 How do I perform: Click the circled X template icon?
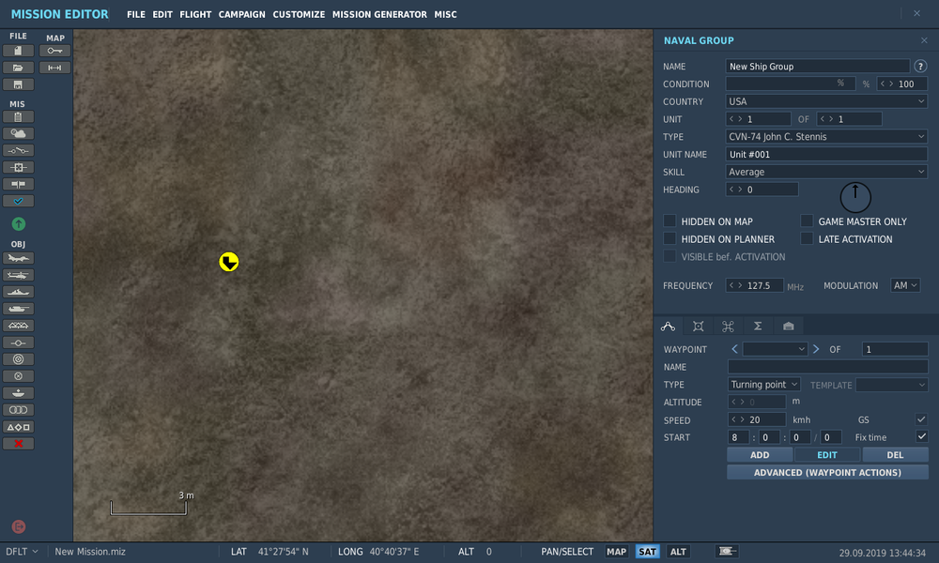(x=18, y=375)
